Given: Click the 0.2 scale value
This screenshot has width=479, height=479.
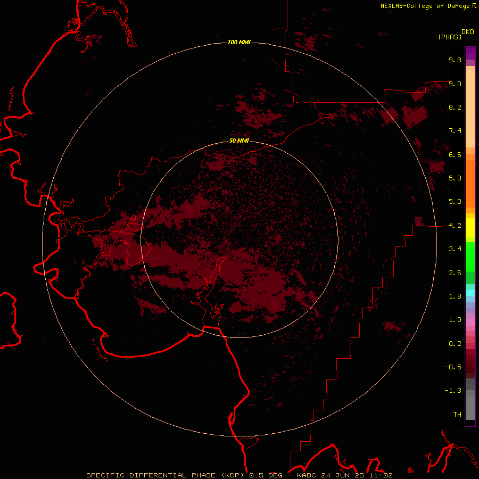Looking at the screenshot, I should point(455,344).
